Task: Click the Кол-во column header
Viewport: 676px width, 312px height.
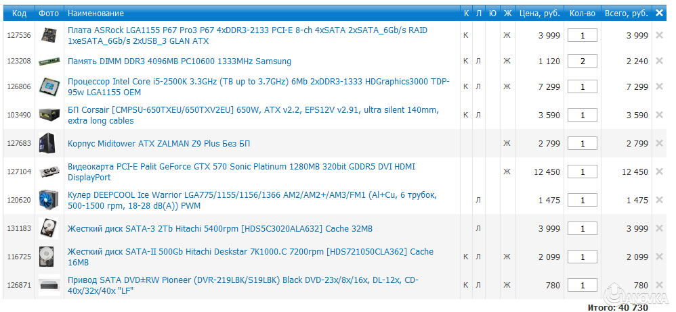Action: tap(583, 14)
